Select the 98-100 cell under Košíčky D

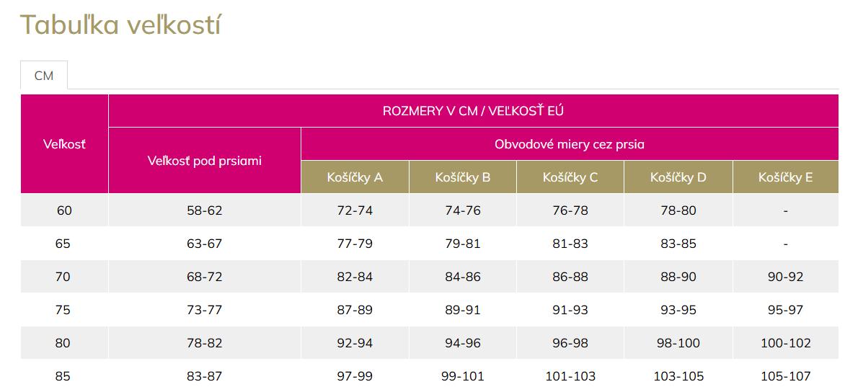(x=678, y=343)
